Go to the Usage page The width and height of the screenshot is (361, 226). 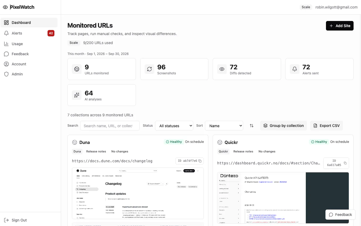click(x=29, y=44)
